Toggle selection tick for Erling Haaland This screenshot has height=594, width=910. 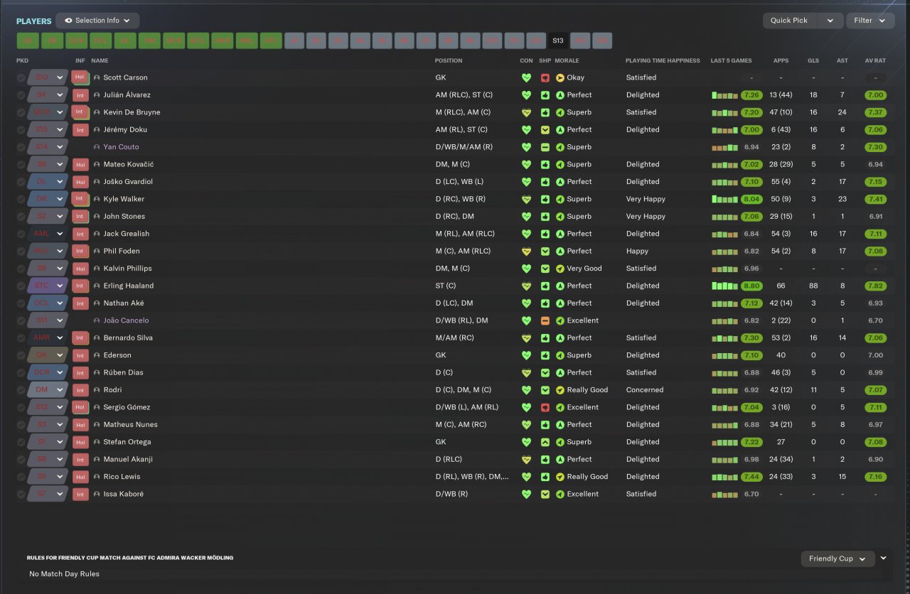click(21, 286)
